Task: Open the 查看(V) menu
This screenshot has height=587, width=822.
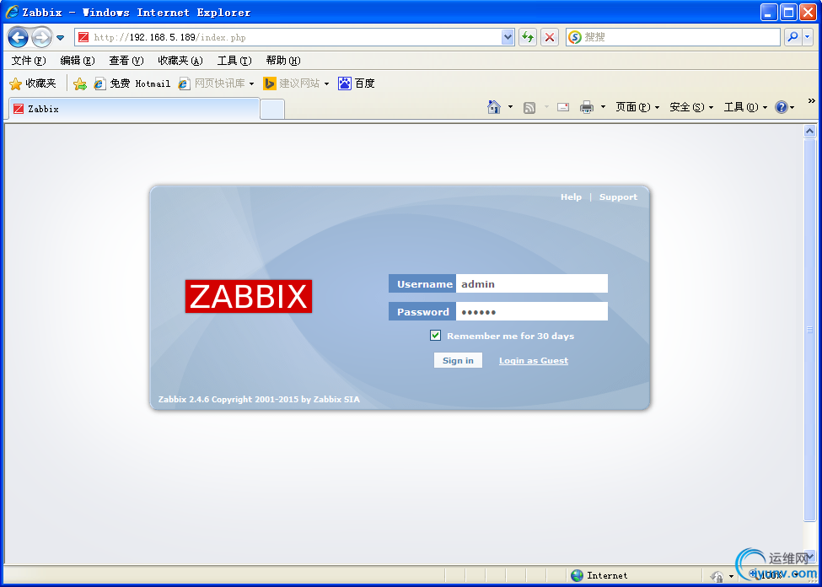Action: [x=126, y=61]
